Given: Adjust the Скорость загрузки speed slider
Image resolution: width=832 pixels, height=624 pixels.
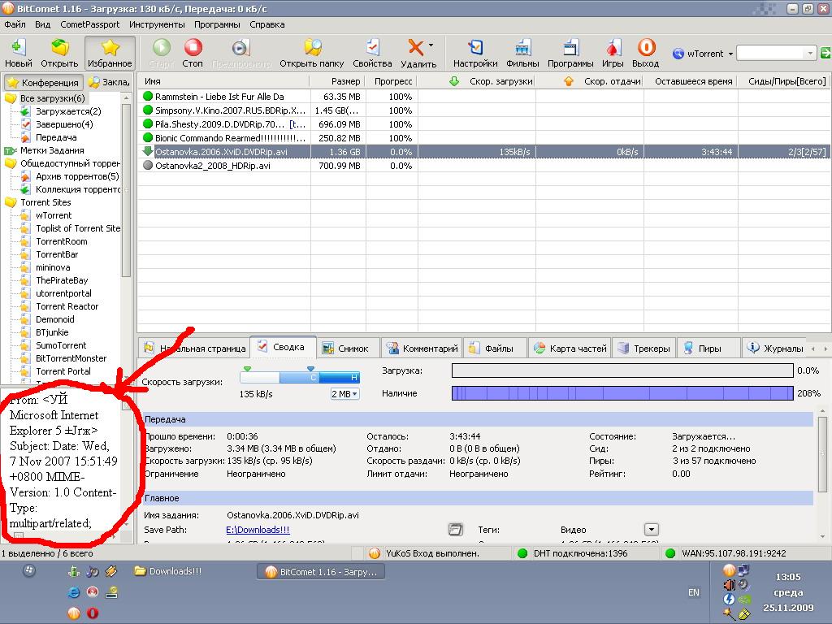Looking at the screenshot, I should [300, 377].
